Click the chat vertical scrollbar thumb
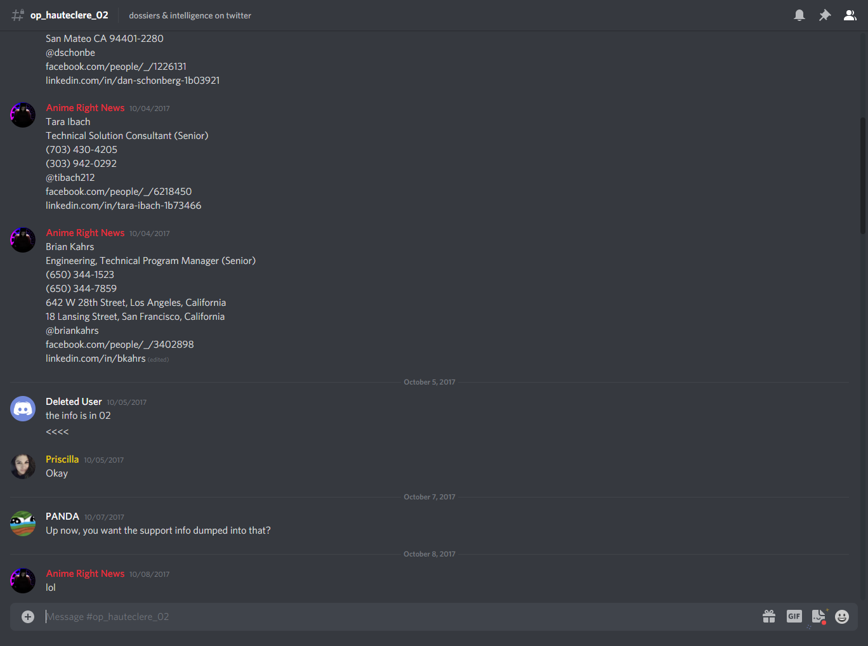The height and width of the screenshot is (646, 868). click(863, 176)
